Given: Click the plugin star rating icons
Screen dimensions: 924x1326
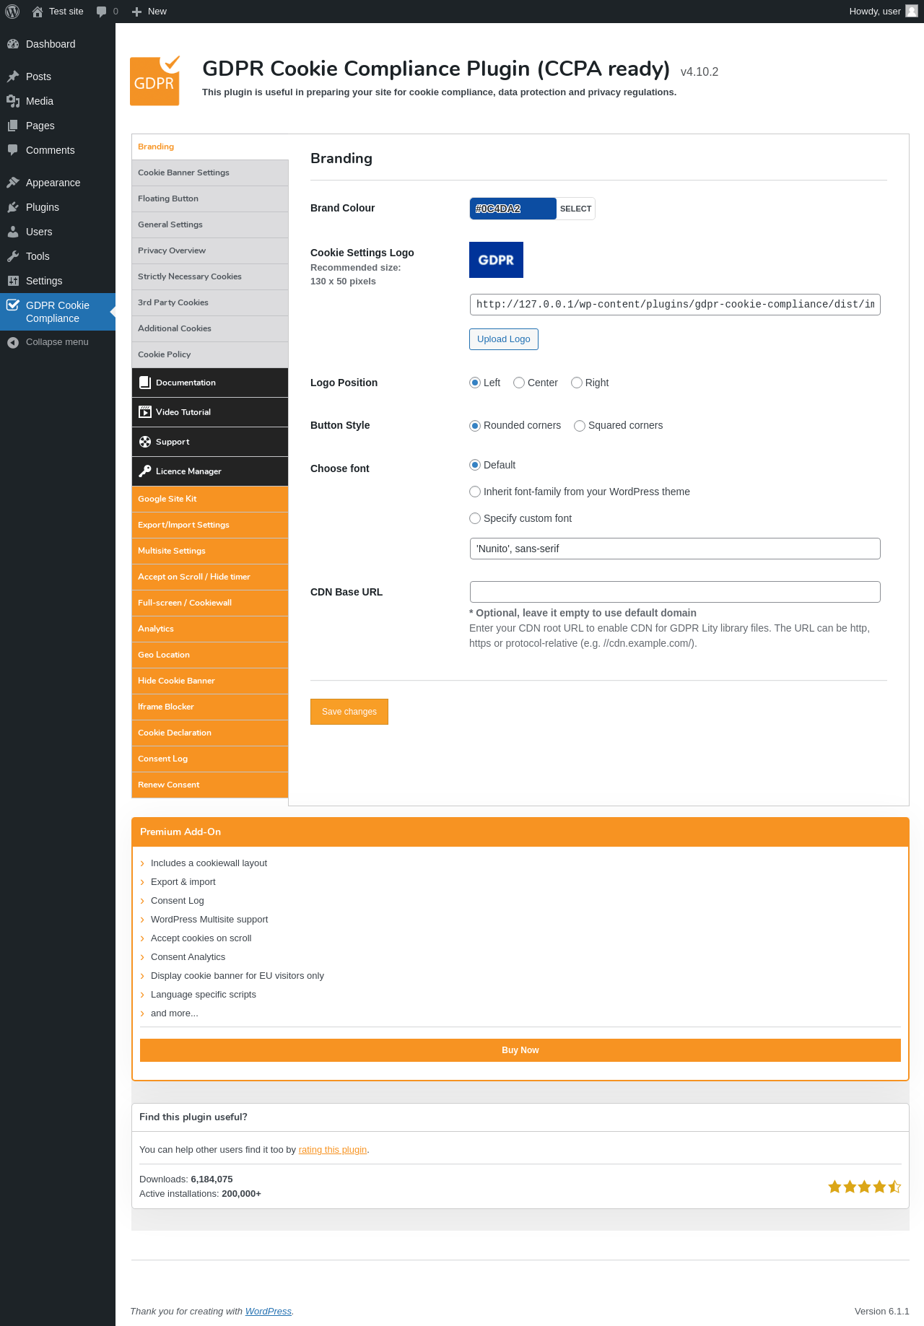Looking at the screenshot, I should coord(864,1187).
